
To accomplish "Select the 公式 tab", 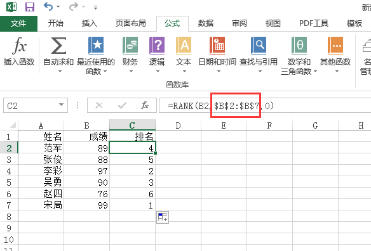I will (x=172, y=23).
